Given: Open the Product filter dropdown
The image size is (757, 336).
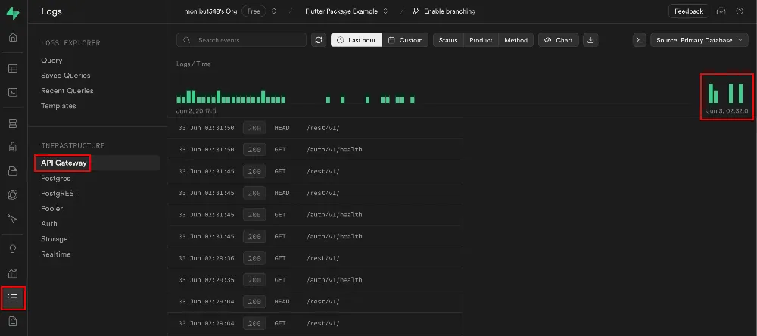Looking at the screenshot, I should [x=481, y=40].
